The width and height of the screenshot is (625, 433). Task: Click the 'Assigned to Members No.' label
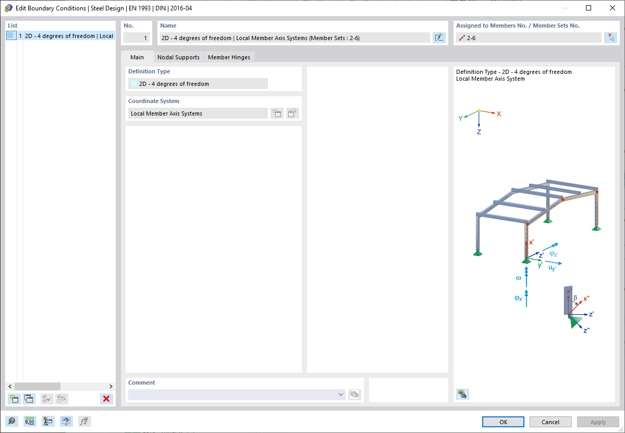tap(518, 26)
